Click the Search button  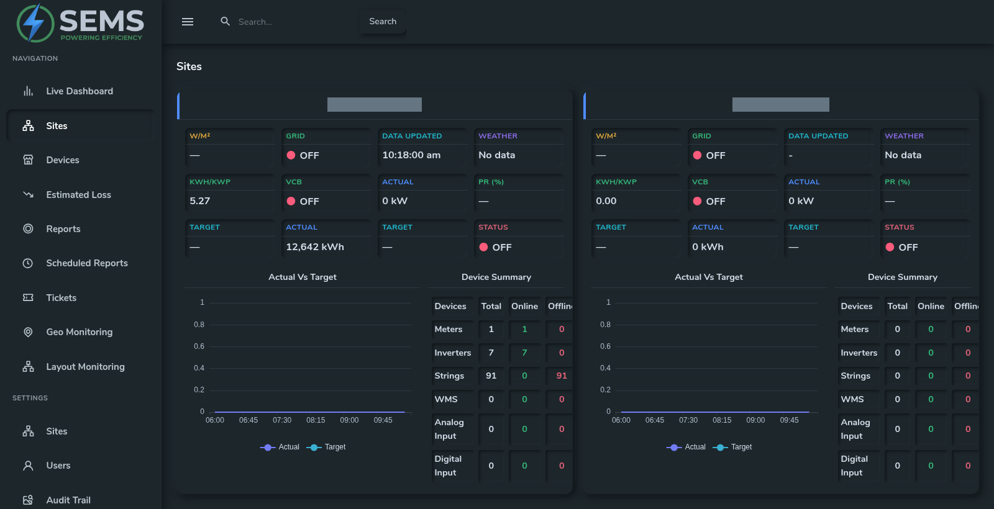coord(383,22)
